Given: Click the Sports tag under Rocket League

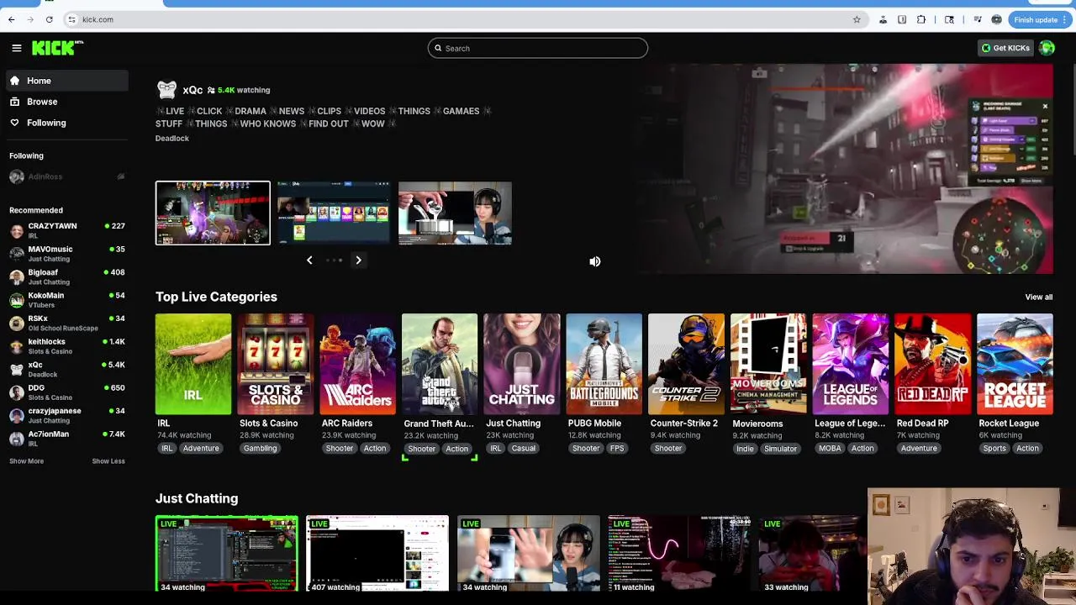Looking at the screenshot, I should [x=994, y=449].
